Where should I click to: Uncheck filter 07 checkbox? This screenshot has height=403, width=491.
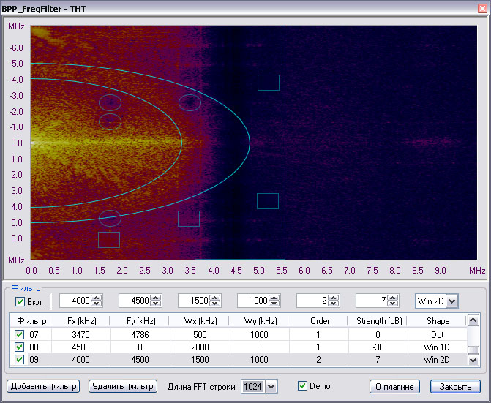pos(19,335)
